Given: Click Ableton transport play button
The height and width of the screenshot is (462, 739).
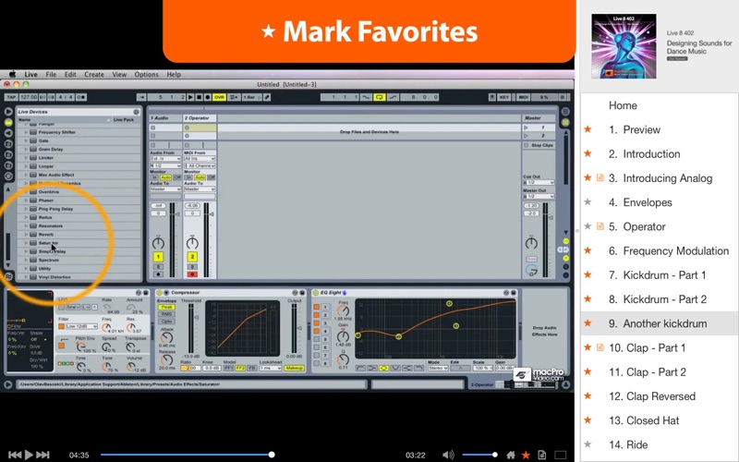Looking at the screenshot, I should pyautogui.click(x=190, y=97).
